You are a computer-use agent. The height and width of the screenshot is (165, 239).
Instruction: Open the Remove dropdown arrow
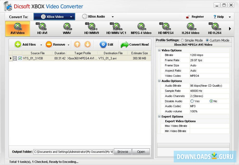coord(69,45)
